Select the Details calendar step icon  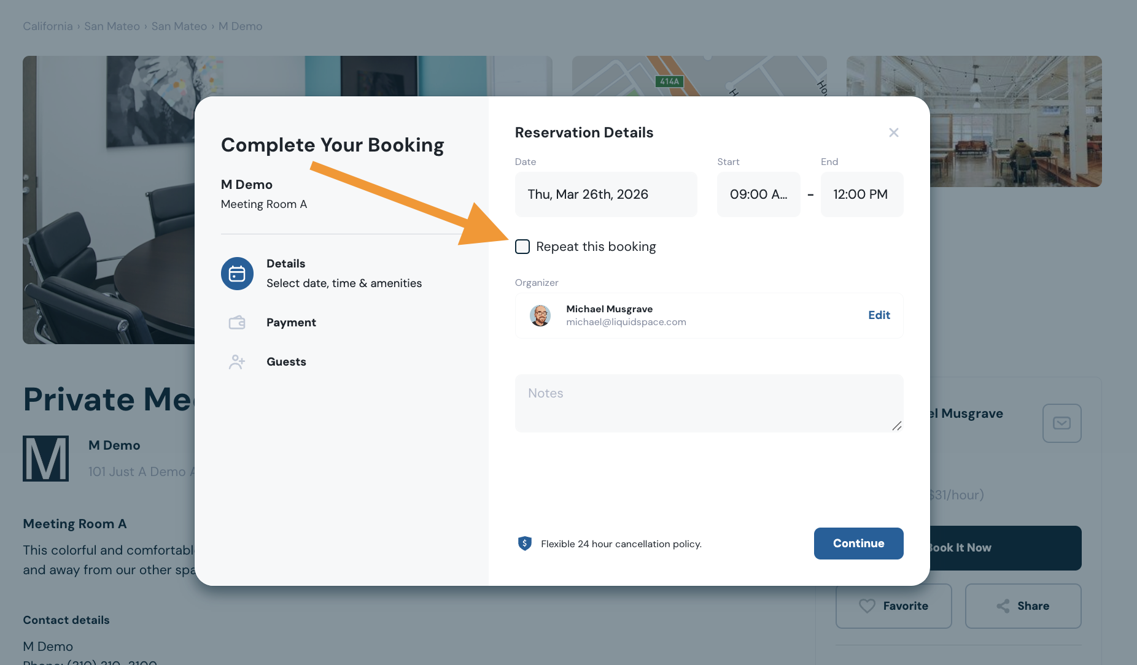click(237, 274)
